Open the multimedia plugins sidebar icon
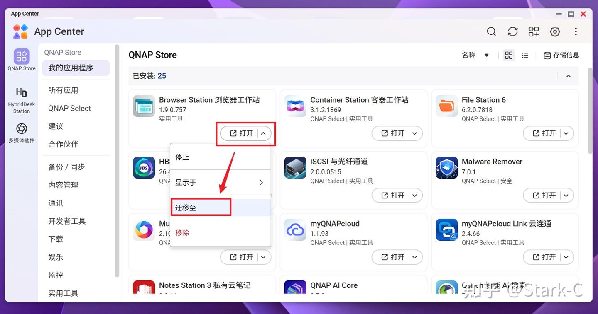This screenshot has height=314, width=598. tap(22, 133)
